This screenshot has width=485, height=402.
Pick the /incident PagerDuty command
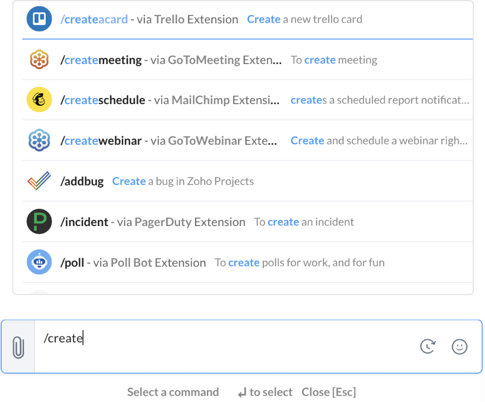pyautogui.click(x=84, y=222)
